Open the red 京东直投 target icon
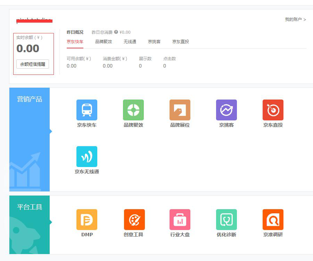 273,110
